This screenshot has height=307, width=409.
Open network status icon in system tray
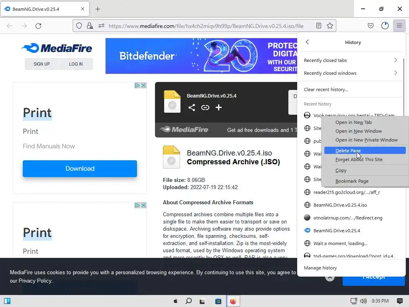(x=354, y=301)
